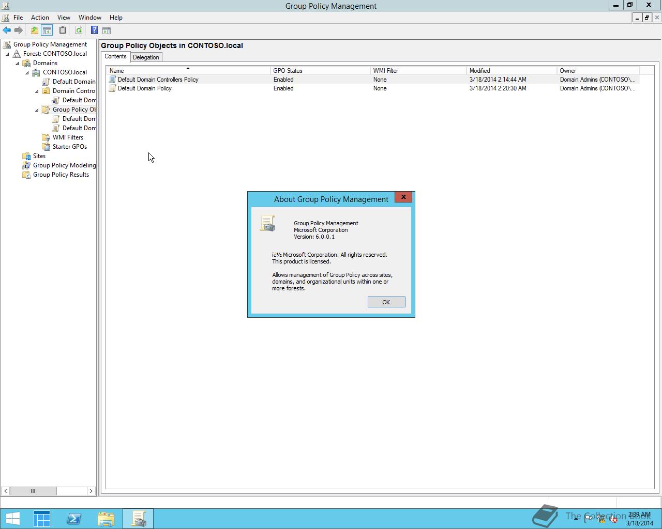Select the Group Policy Objects tree node
This screenshot has width=662, height=529.
click(x=74, y=110)
